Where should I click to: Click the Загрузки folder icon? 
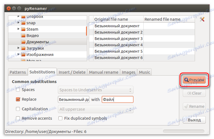[23, 48]
